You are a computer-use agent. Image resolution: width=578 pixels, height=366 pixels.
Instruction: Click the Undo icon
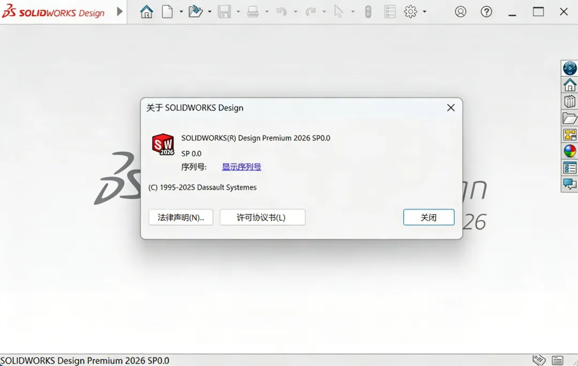282,12
